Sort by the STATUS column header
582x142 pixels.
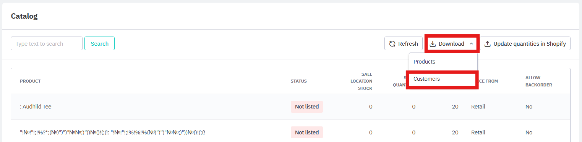[298, 81]
